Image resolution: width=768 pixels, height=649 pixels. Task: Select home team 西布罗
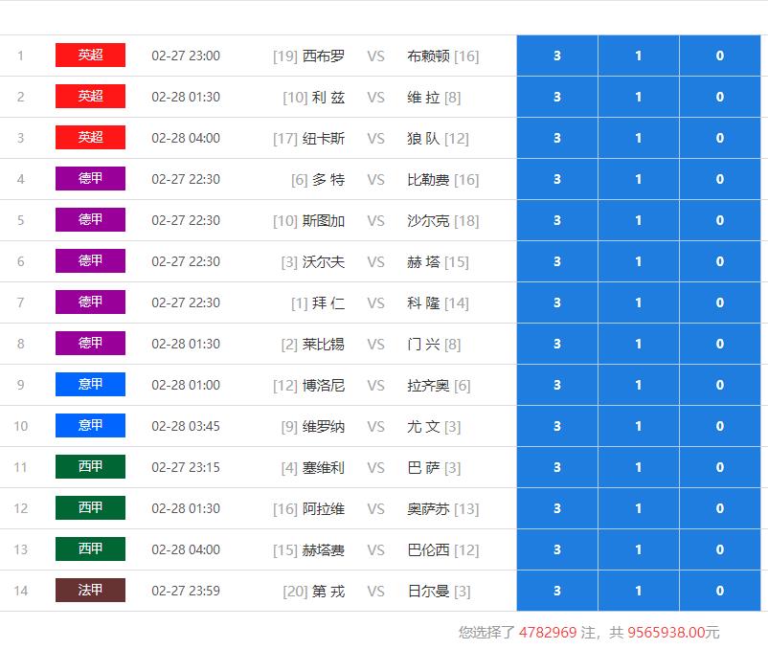[324, 56]
